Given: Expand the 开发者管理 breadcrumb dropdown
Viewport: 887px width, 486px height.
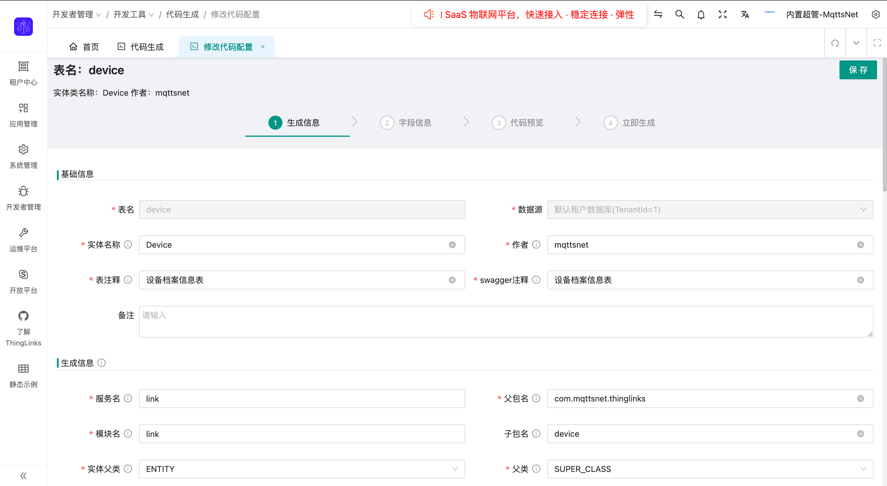Looking at the screenshot, I should [77, 14].
